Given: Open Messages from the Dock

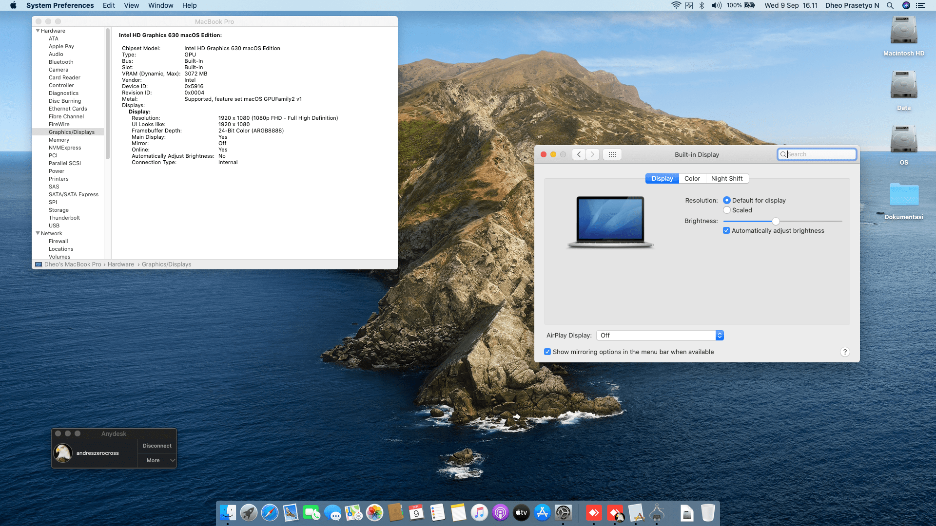Looking at the screenshot, I should [x=332, y=512].
